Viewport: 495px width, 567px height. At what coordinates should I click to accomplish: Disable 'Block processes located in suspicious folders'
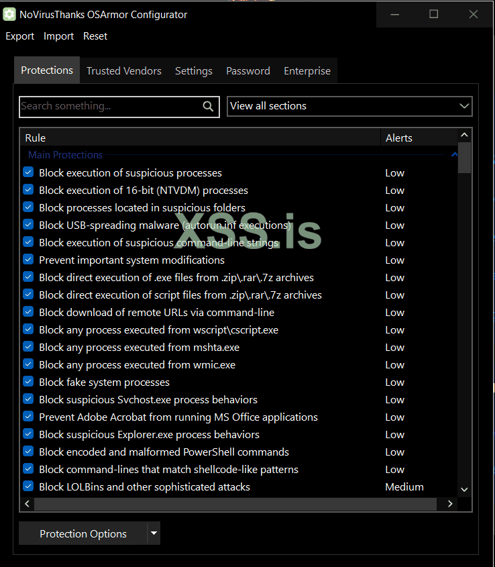[28, 207]
